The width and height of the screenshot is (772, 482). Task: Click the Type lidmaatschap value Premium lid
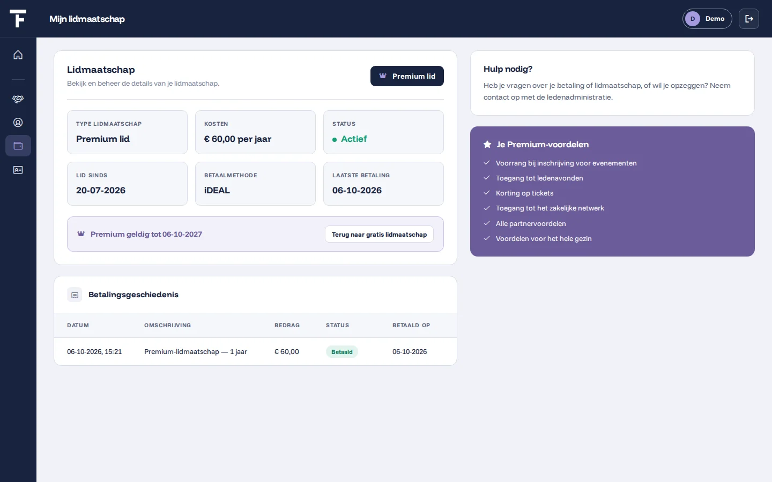click(103, 139)
